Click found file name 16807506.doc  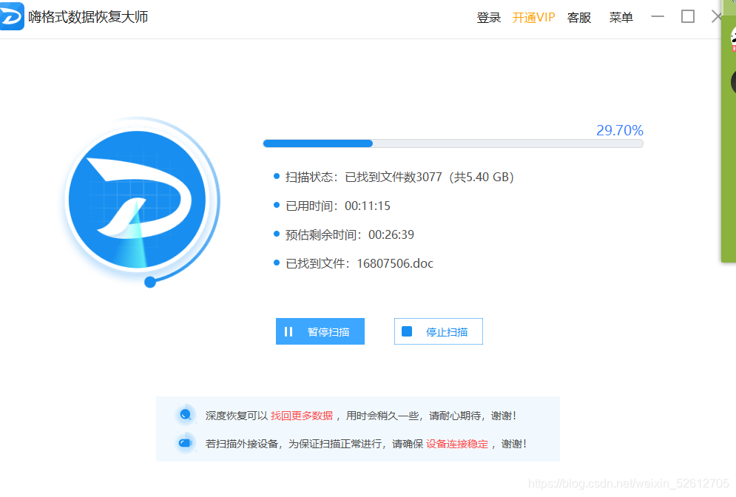coord(395,264)
